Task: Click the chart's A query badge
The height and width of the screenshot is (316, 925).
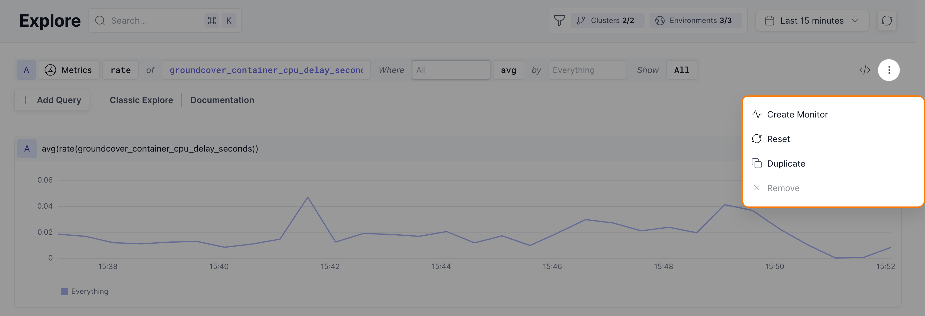Action: point(27,148)
